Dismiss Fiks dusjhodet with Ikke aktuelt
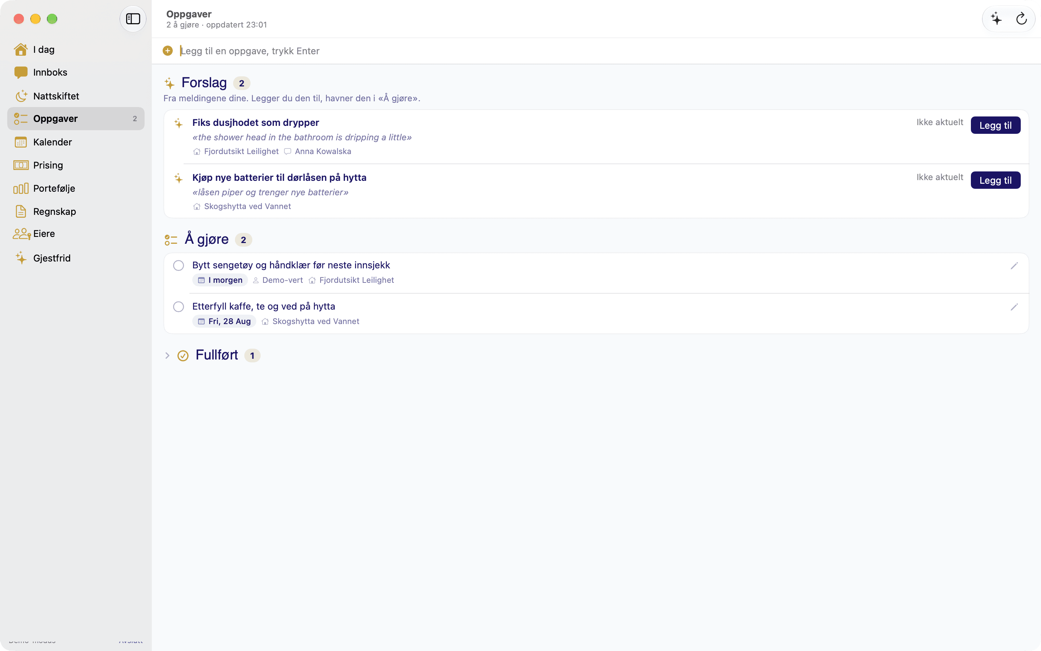 tap(939, 122)
